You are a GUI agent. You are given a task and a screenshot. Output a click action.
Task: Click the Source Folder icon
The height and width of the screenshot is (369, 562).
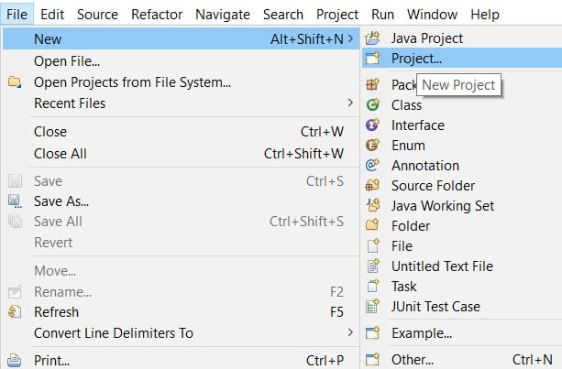click(x=372, y=185)
